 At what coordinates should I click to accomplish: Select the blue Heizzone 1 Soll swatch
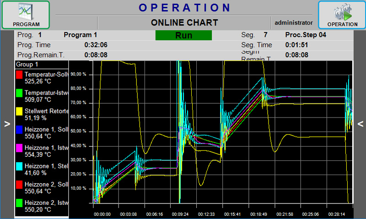point(19,129)
